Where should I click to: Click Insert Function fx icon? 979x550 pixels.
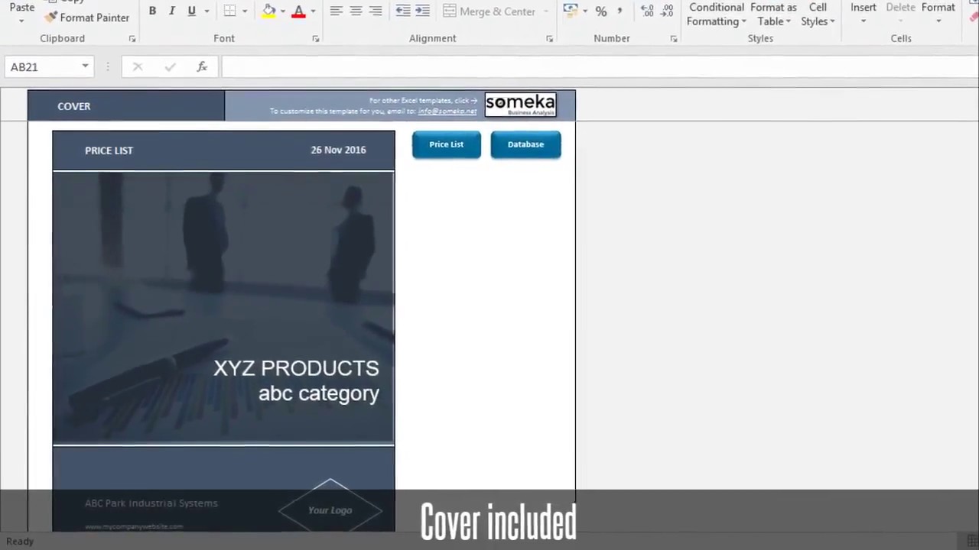[x=202, y=66]
